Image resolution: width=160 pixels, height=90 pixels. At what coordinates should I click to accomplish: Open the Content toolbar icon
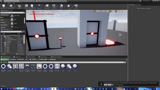(x=26, y=6)
